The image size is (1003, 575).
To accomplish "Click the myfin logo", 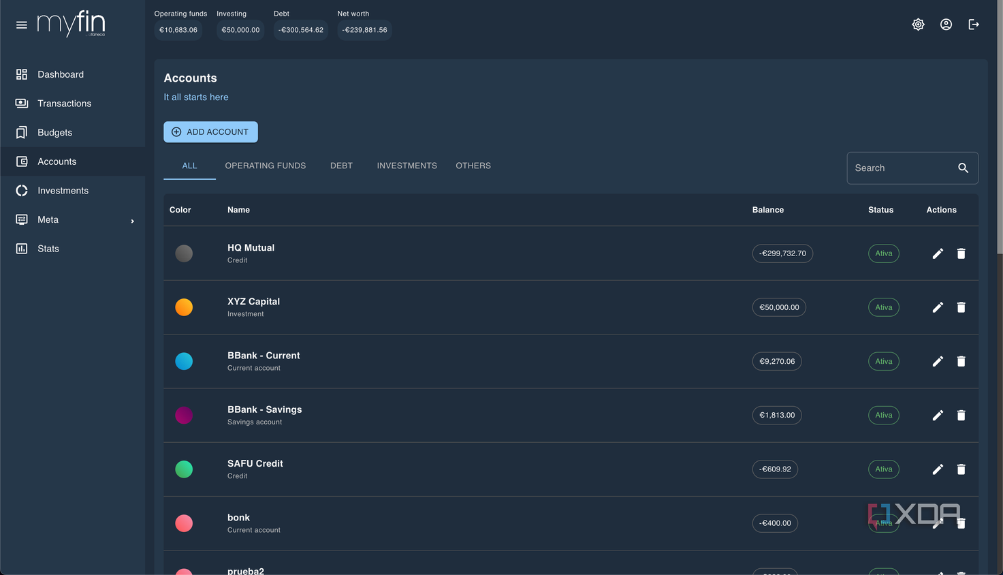I will tap(71, 25).
